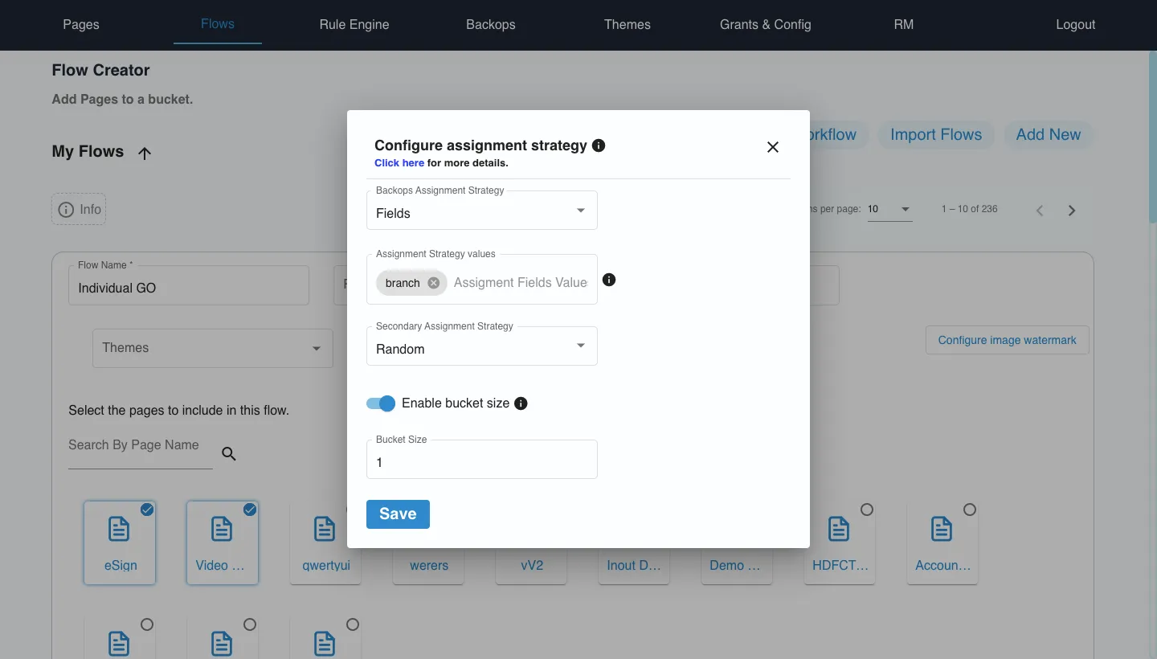Viewport: 1157px width, 659px height.
Task: Open Secondary Assignment Strategy dropdown
Action: 482,346
